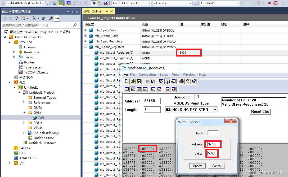Click Home icon in Solution Explorer toolbar
The height and width of the screenshot is (177, 288).
tap(17, 18)
